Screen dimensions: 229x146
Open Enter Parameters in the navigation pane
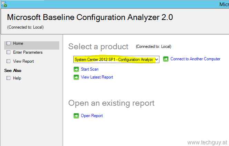click(x=28, y=52)
